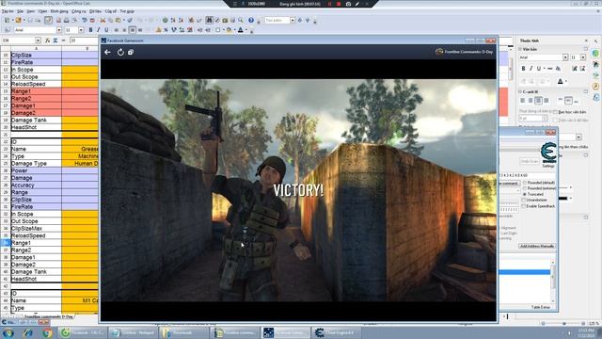The height and width of the screenshot is (339, 602).
Task: Click Bold in the sidebar properties panel
Action: pos(523,69)
